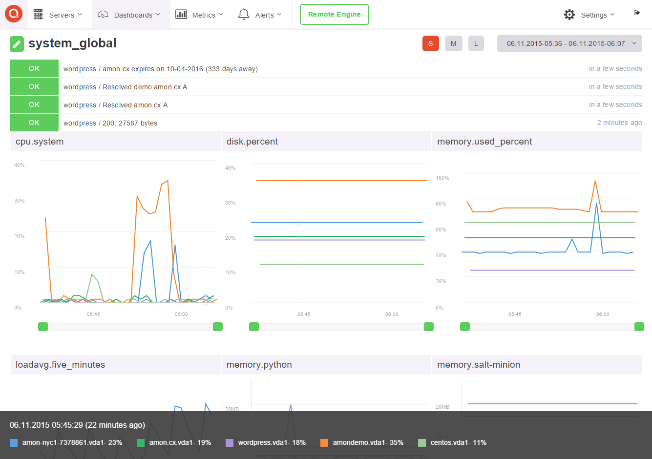This screenshot has width=652, height=459.
Task: Click the memory.salt-minion chart title
Action: coord(479,365)
